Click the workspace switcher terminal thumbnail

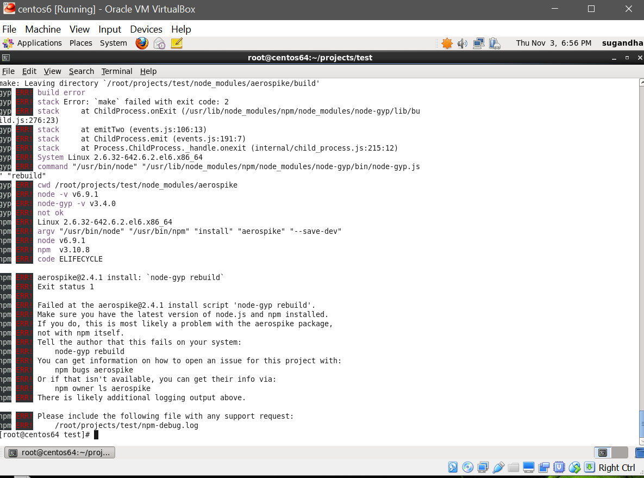[x=603, y=452]
